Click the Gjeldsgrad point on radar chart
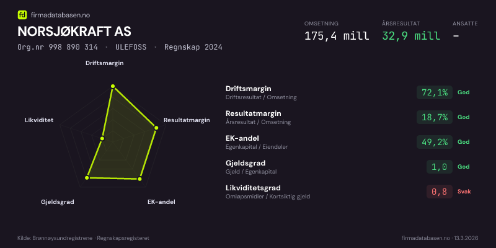 (x=87, y=178)
